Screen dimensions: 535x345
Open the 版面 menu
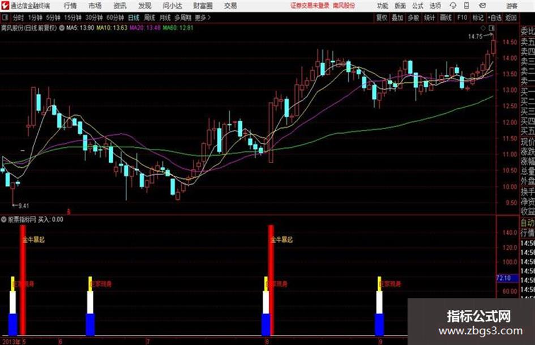400,6
